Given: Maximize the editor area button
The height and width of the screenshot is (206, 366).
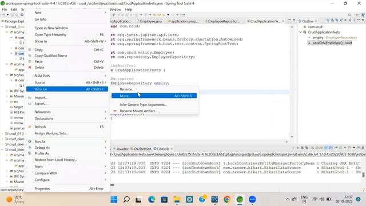Looking at the screenshot, I should click(294, 21).
